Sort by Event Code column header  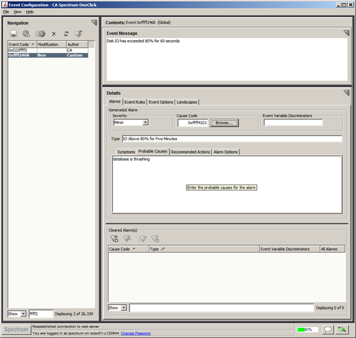pos(22,44)
